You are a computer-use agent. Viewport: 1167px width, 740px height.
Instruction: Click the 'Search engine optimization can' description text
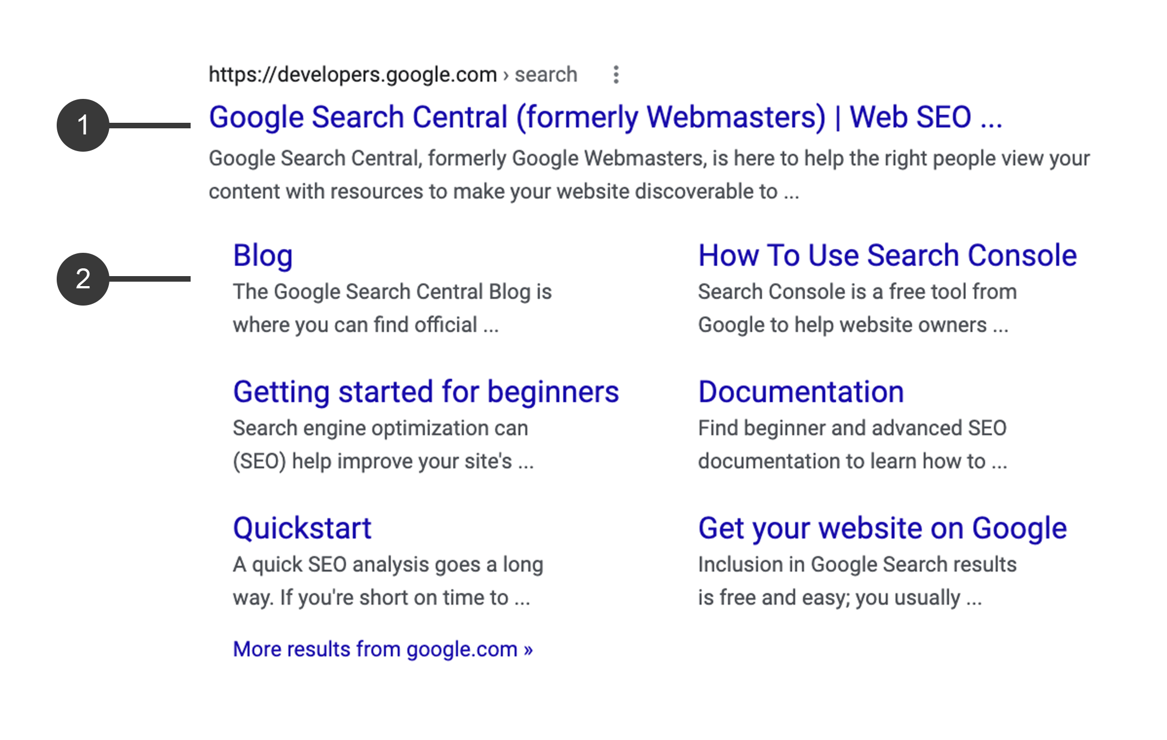[382, 444]
